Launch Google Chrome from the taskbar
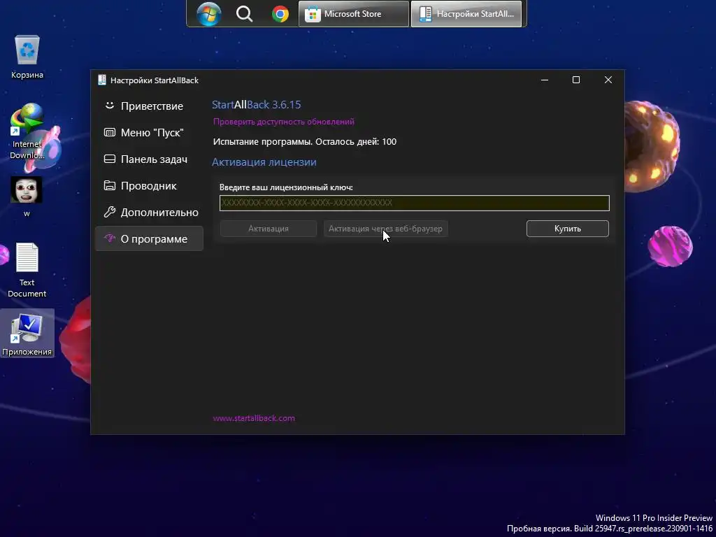Image resolution: width=716 pixels, height=537 pixels. tap(280, 14)
